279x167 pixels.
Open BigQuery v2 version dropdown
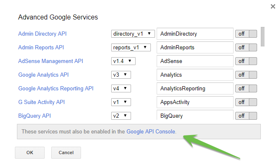click(x=121, y=116)
